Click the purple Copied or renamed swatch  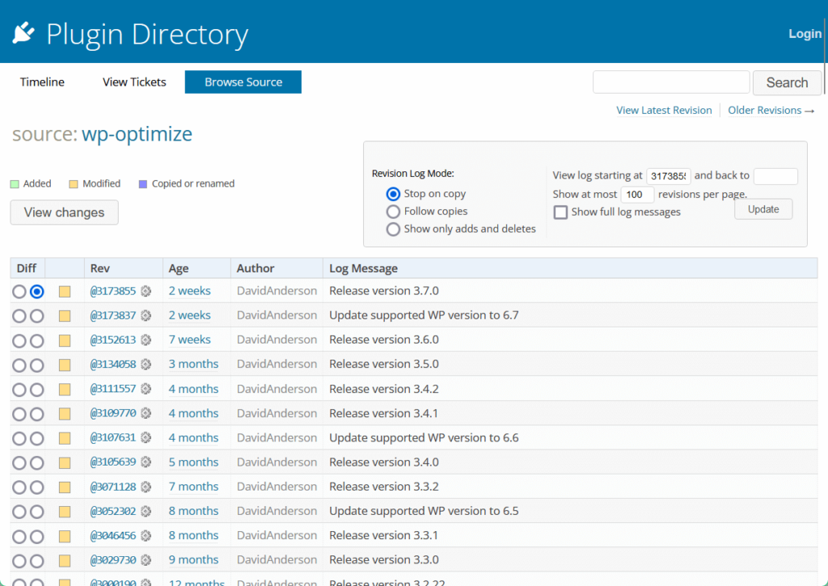[x=142, y=184]
